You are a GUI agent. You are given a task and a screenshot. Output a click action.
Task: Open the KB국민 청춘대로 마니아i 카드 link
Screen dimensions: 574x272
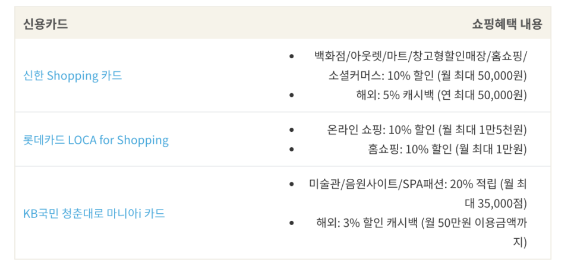click(x=94, y=213)
